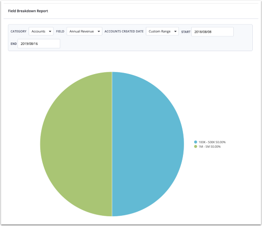Toggle the 100K - 500K legend label
This screenshot has width=262, height=226.
click(x=212, y=142)
